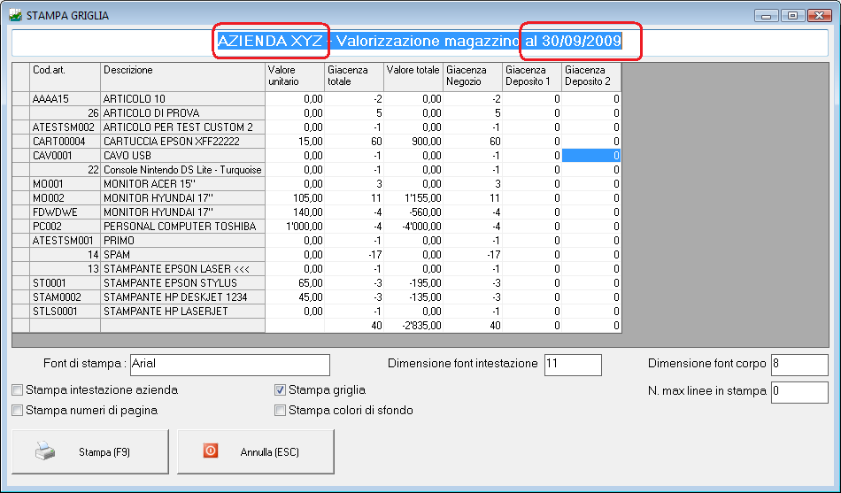
Task: Uncheck the Stampa griglia checkbox
Action: click(x=280, y=390)
